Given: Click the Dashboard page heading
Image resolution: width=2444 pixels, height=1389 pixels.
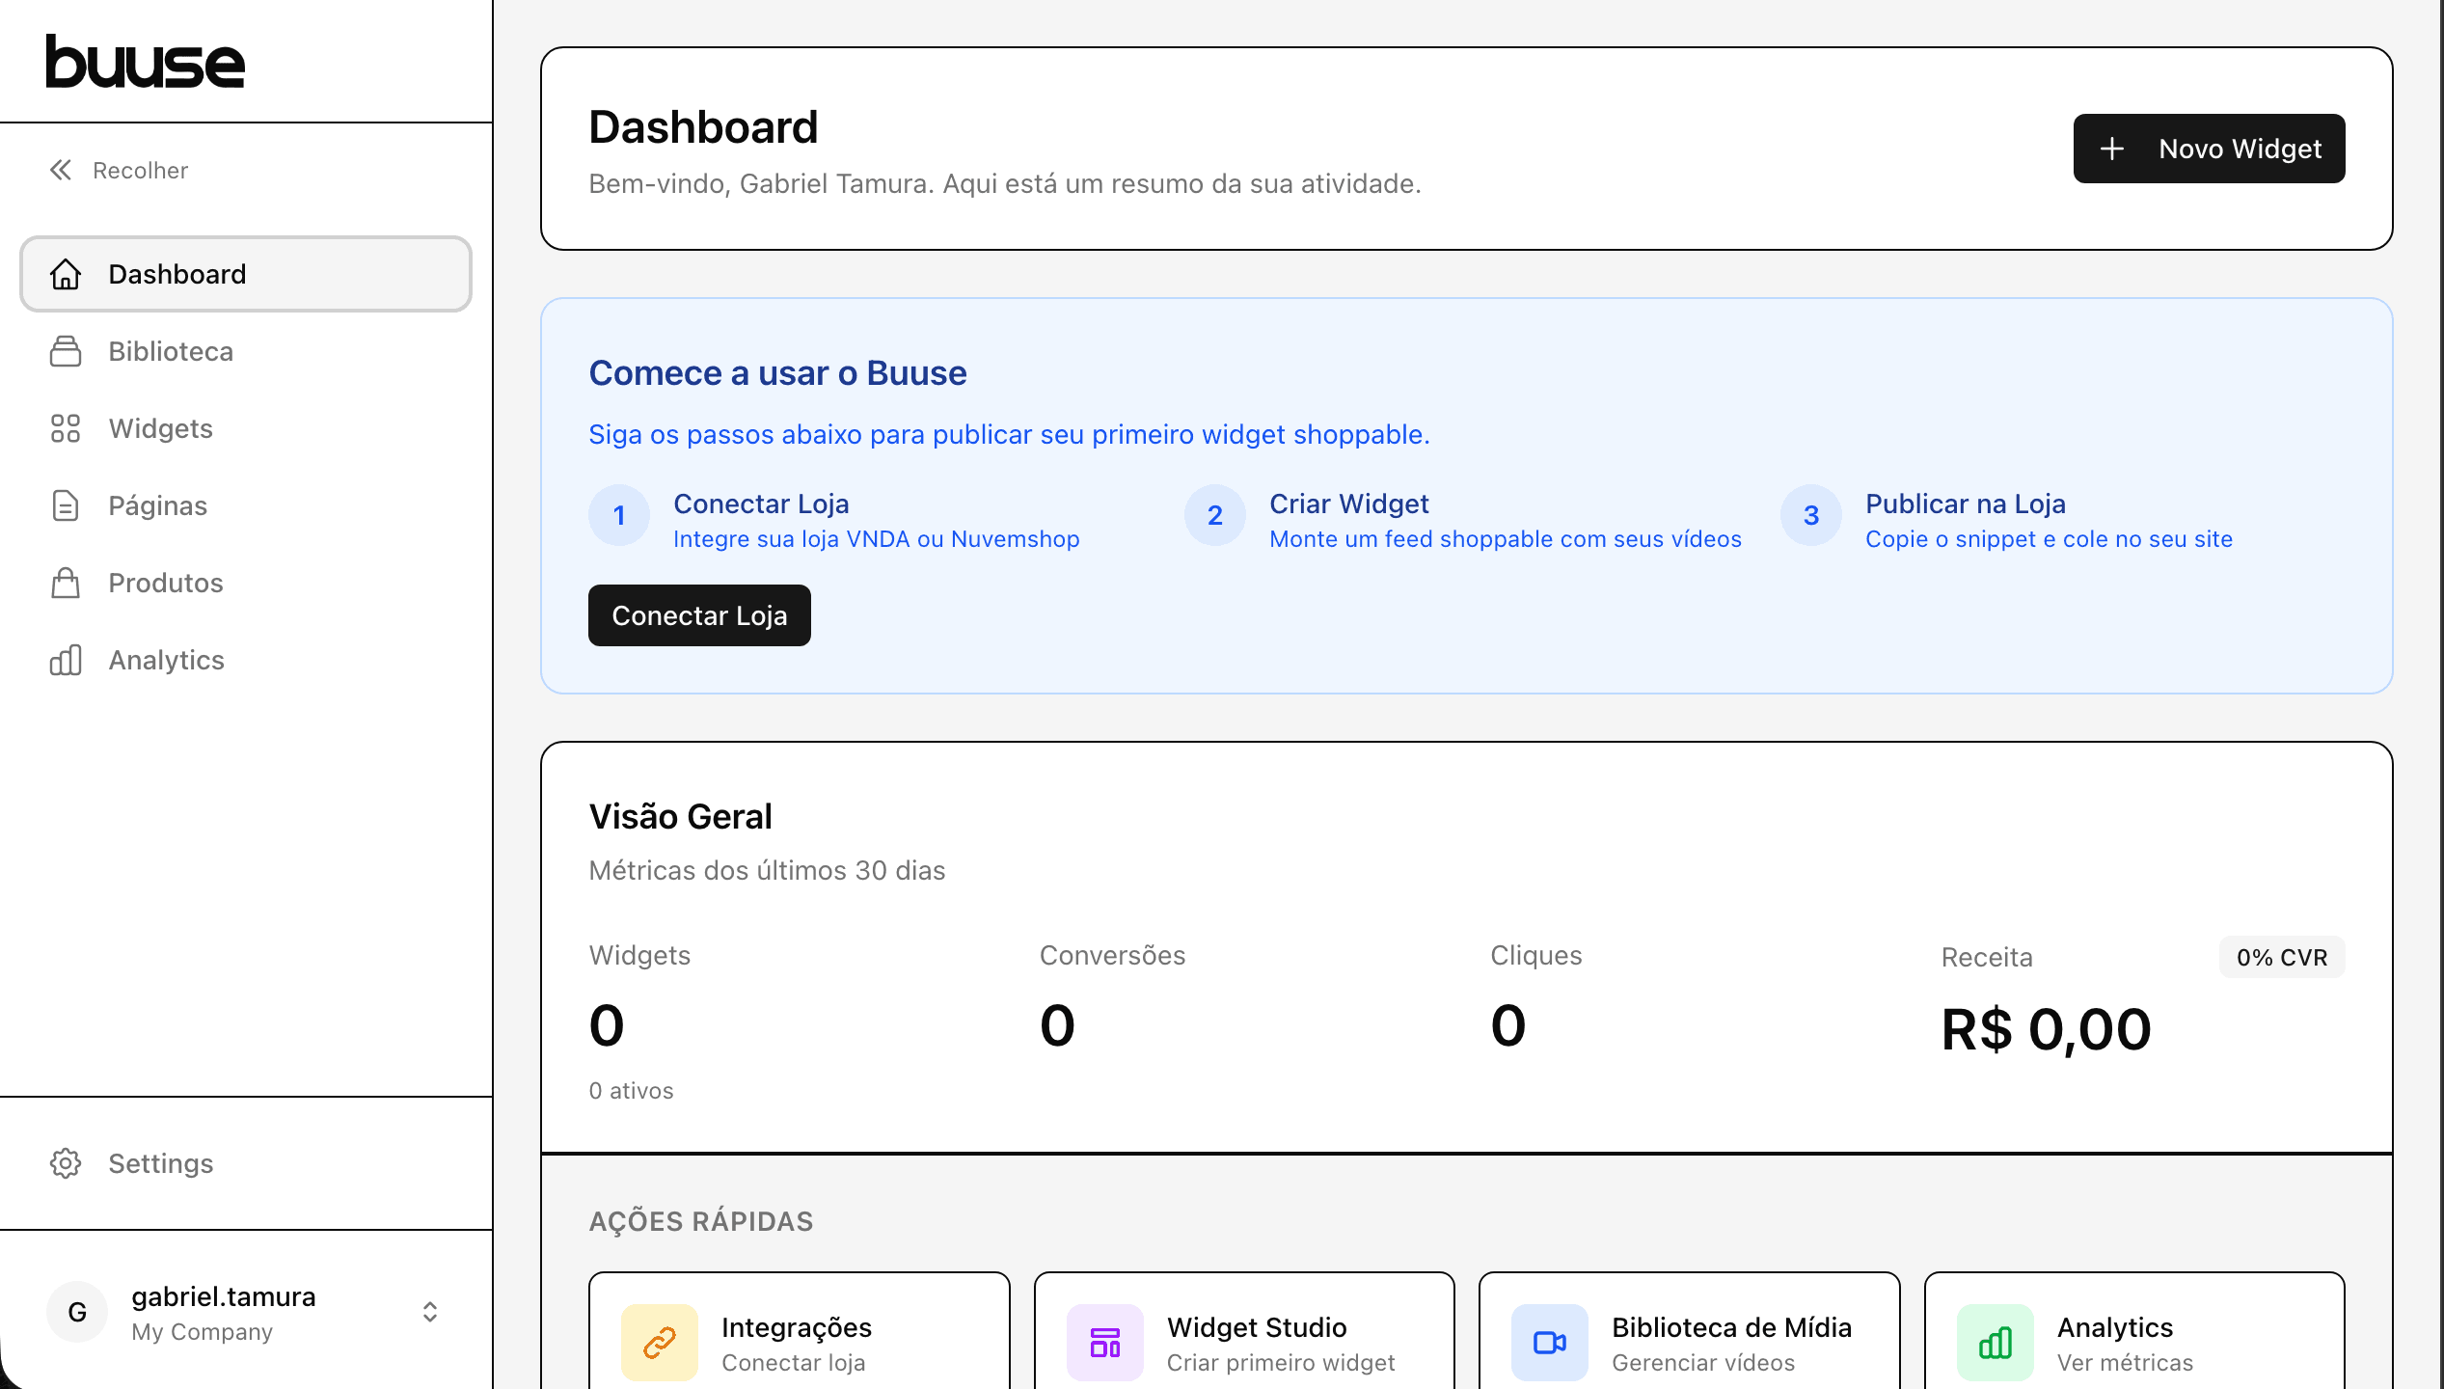Looking at the screenshot, I should 703,127.
